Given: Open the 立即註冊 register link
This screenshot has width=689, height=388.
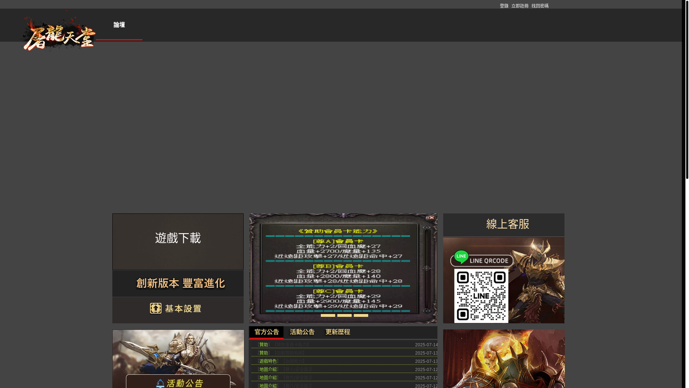Looking at the screenshot, I should (520, 6).
